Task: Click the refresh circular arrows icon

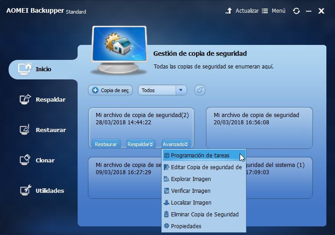Action: pos(296,11)
